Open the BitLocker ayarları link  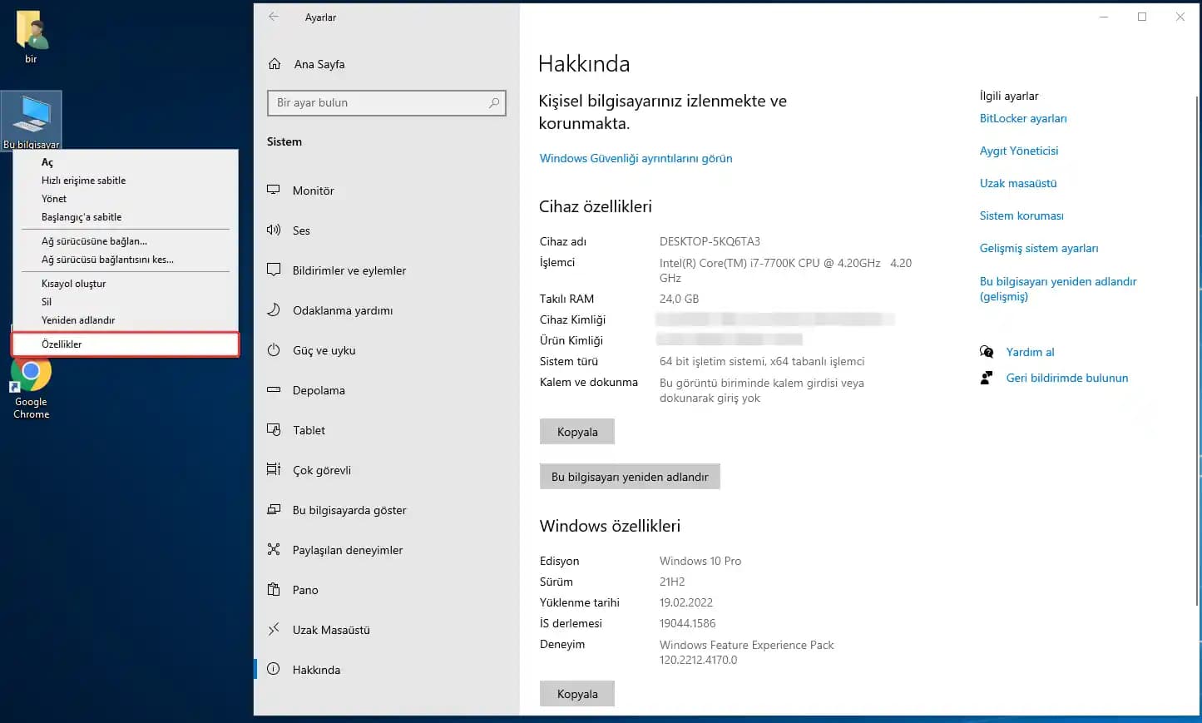point(1023,118)
